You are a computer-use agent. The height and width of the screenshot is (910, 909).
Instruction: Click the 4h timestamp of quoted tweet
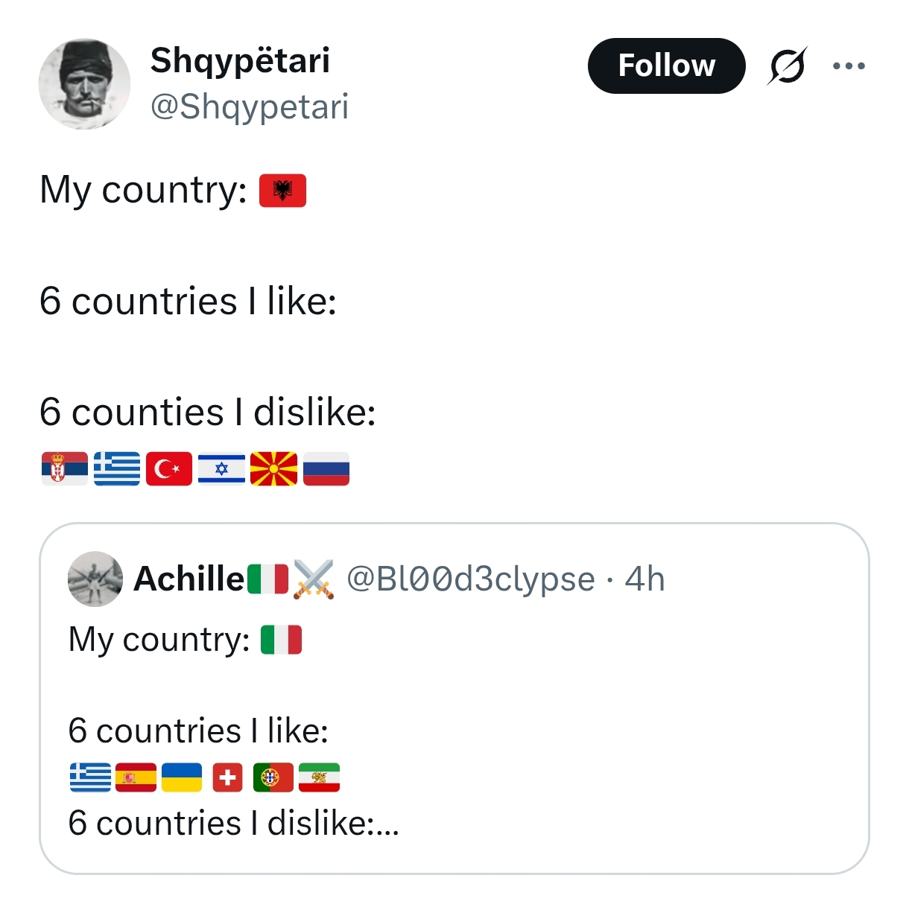[x=644, y=579]
